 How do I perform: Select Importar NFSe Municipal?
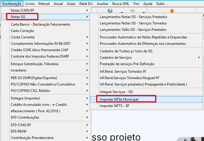click(x=147, y=99)
